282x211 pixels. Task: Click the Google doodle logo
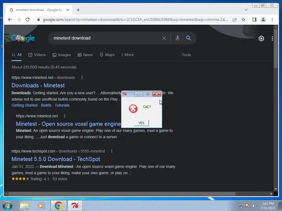click(23, 38)
